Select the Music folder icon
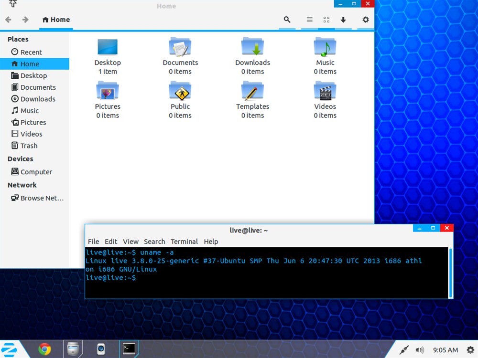 pyautogui.click(x=325, y=47)
